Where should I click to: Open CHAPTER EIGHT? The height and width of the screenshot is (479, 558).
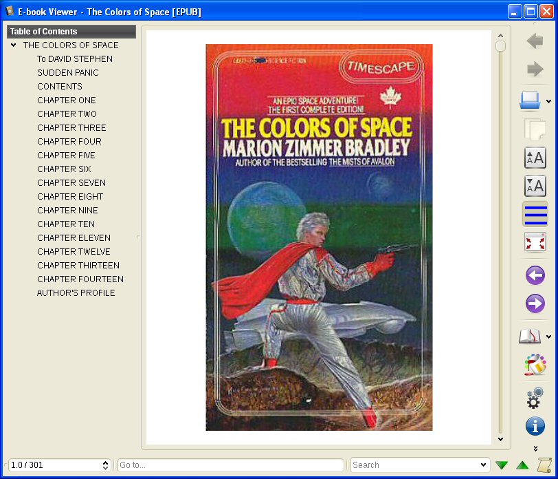coord(70,197)
